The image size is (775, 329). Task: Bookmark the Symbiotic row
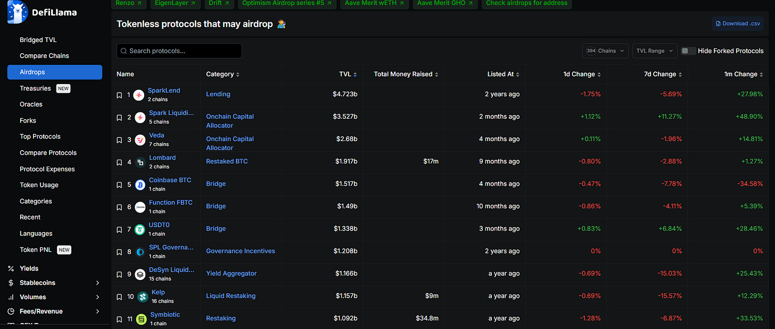tap(119, 319)
